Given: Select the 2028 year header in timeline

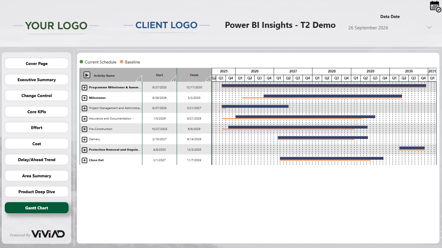Looking at the screenshot, I should (x=331, y=71).
